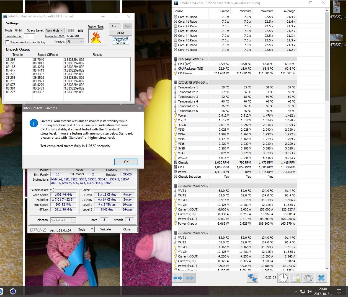Click the Linpack speed value 88.7040
This screenshot has height=297, width=348.
[39, 60]
